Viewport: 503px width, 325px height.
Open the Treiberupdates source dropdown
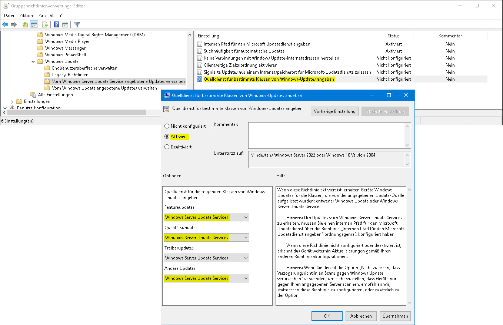pyautogui.click(x=206, y=258)
